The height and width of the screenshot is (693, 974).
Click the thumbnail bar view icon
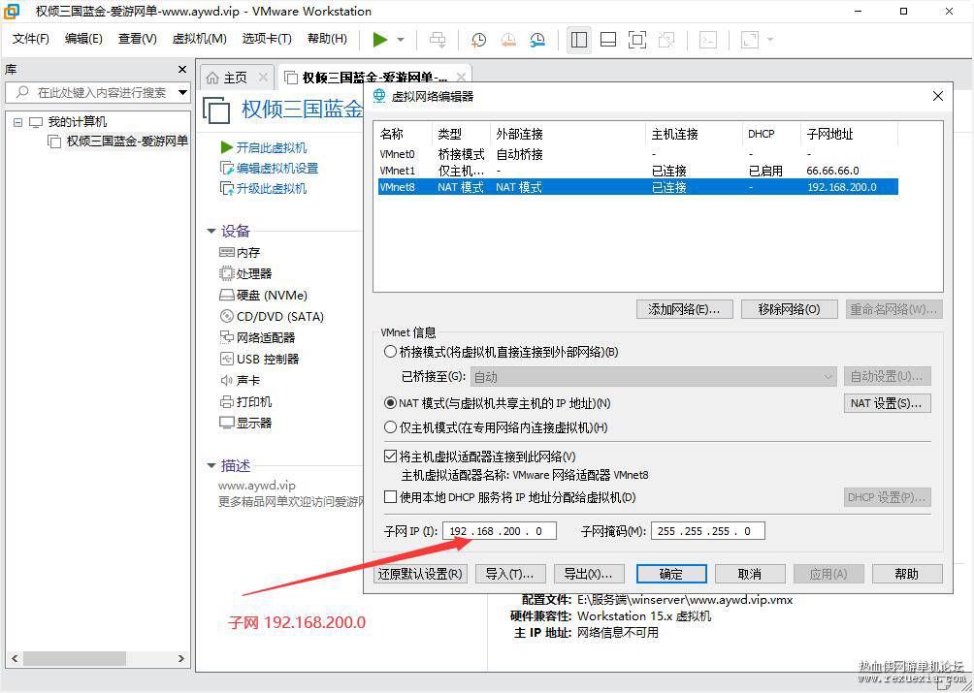[608, 40]
